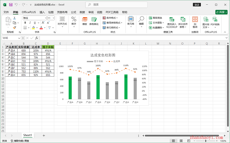This screenshot has width=230, height=143.
Task: Click the chart title 达成变色柱形图
Action: pos(103,55)
